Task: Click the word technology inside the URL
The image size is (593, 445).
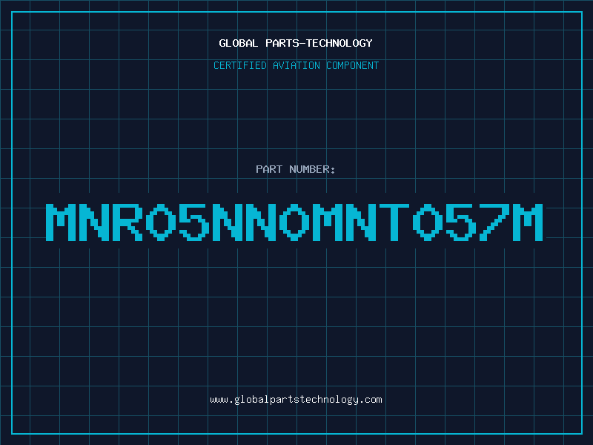Action: pyautogui.click(x=328, y=400)
